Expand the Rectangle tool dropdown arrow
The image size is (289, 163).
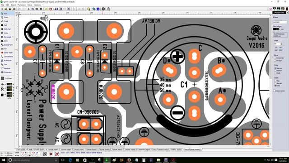pos(13,37)
